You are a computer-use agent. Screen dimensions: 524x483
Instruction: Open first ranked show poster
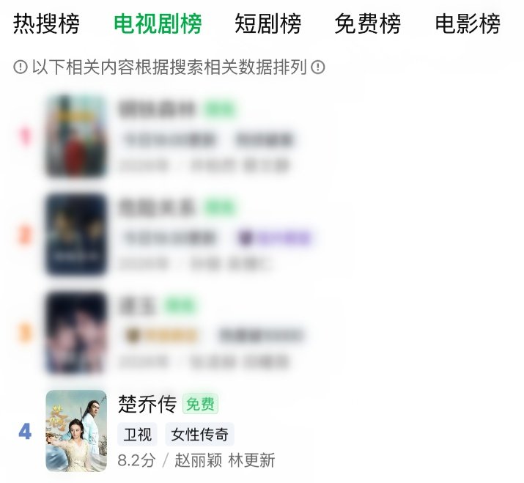(x=76, y=136)
